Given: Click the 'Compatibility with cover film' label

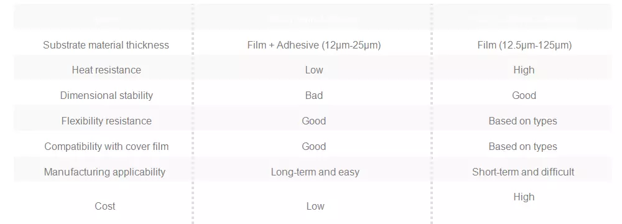Looking at the screenshot, I should point(106,146).
